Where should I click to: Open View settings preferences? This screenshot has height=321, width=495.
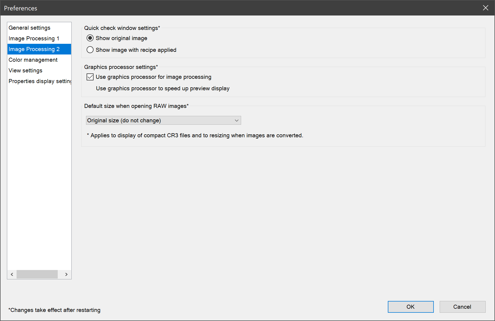tap(25, 70)
